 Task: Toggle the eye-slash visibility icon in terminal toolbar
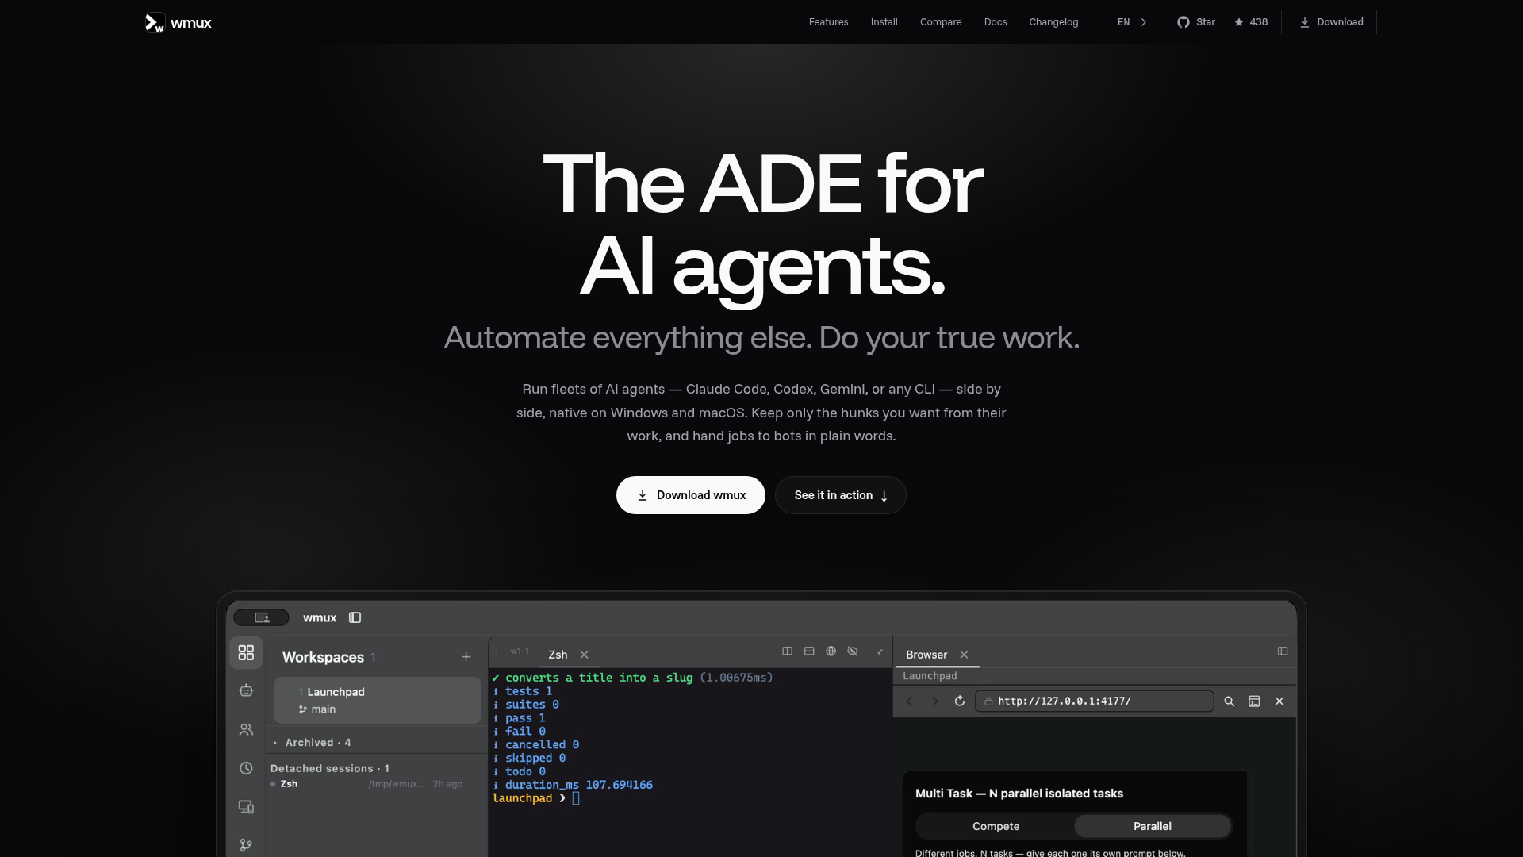pyautogui.click(x=853, y=651)
